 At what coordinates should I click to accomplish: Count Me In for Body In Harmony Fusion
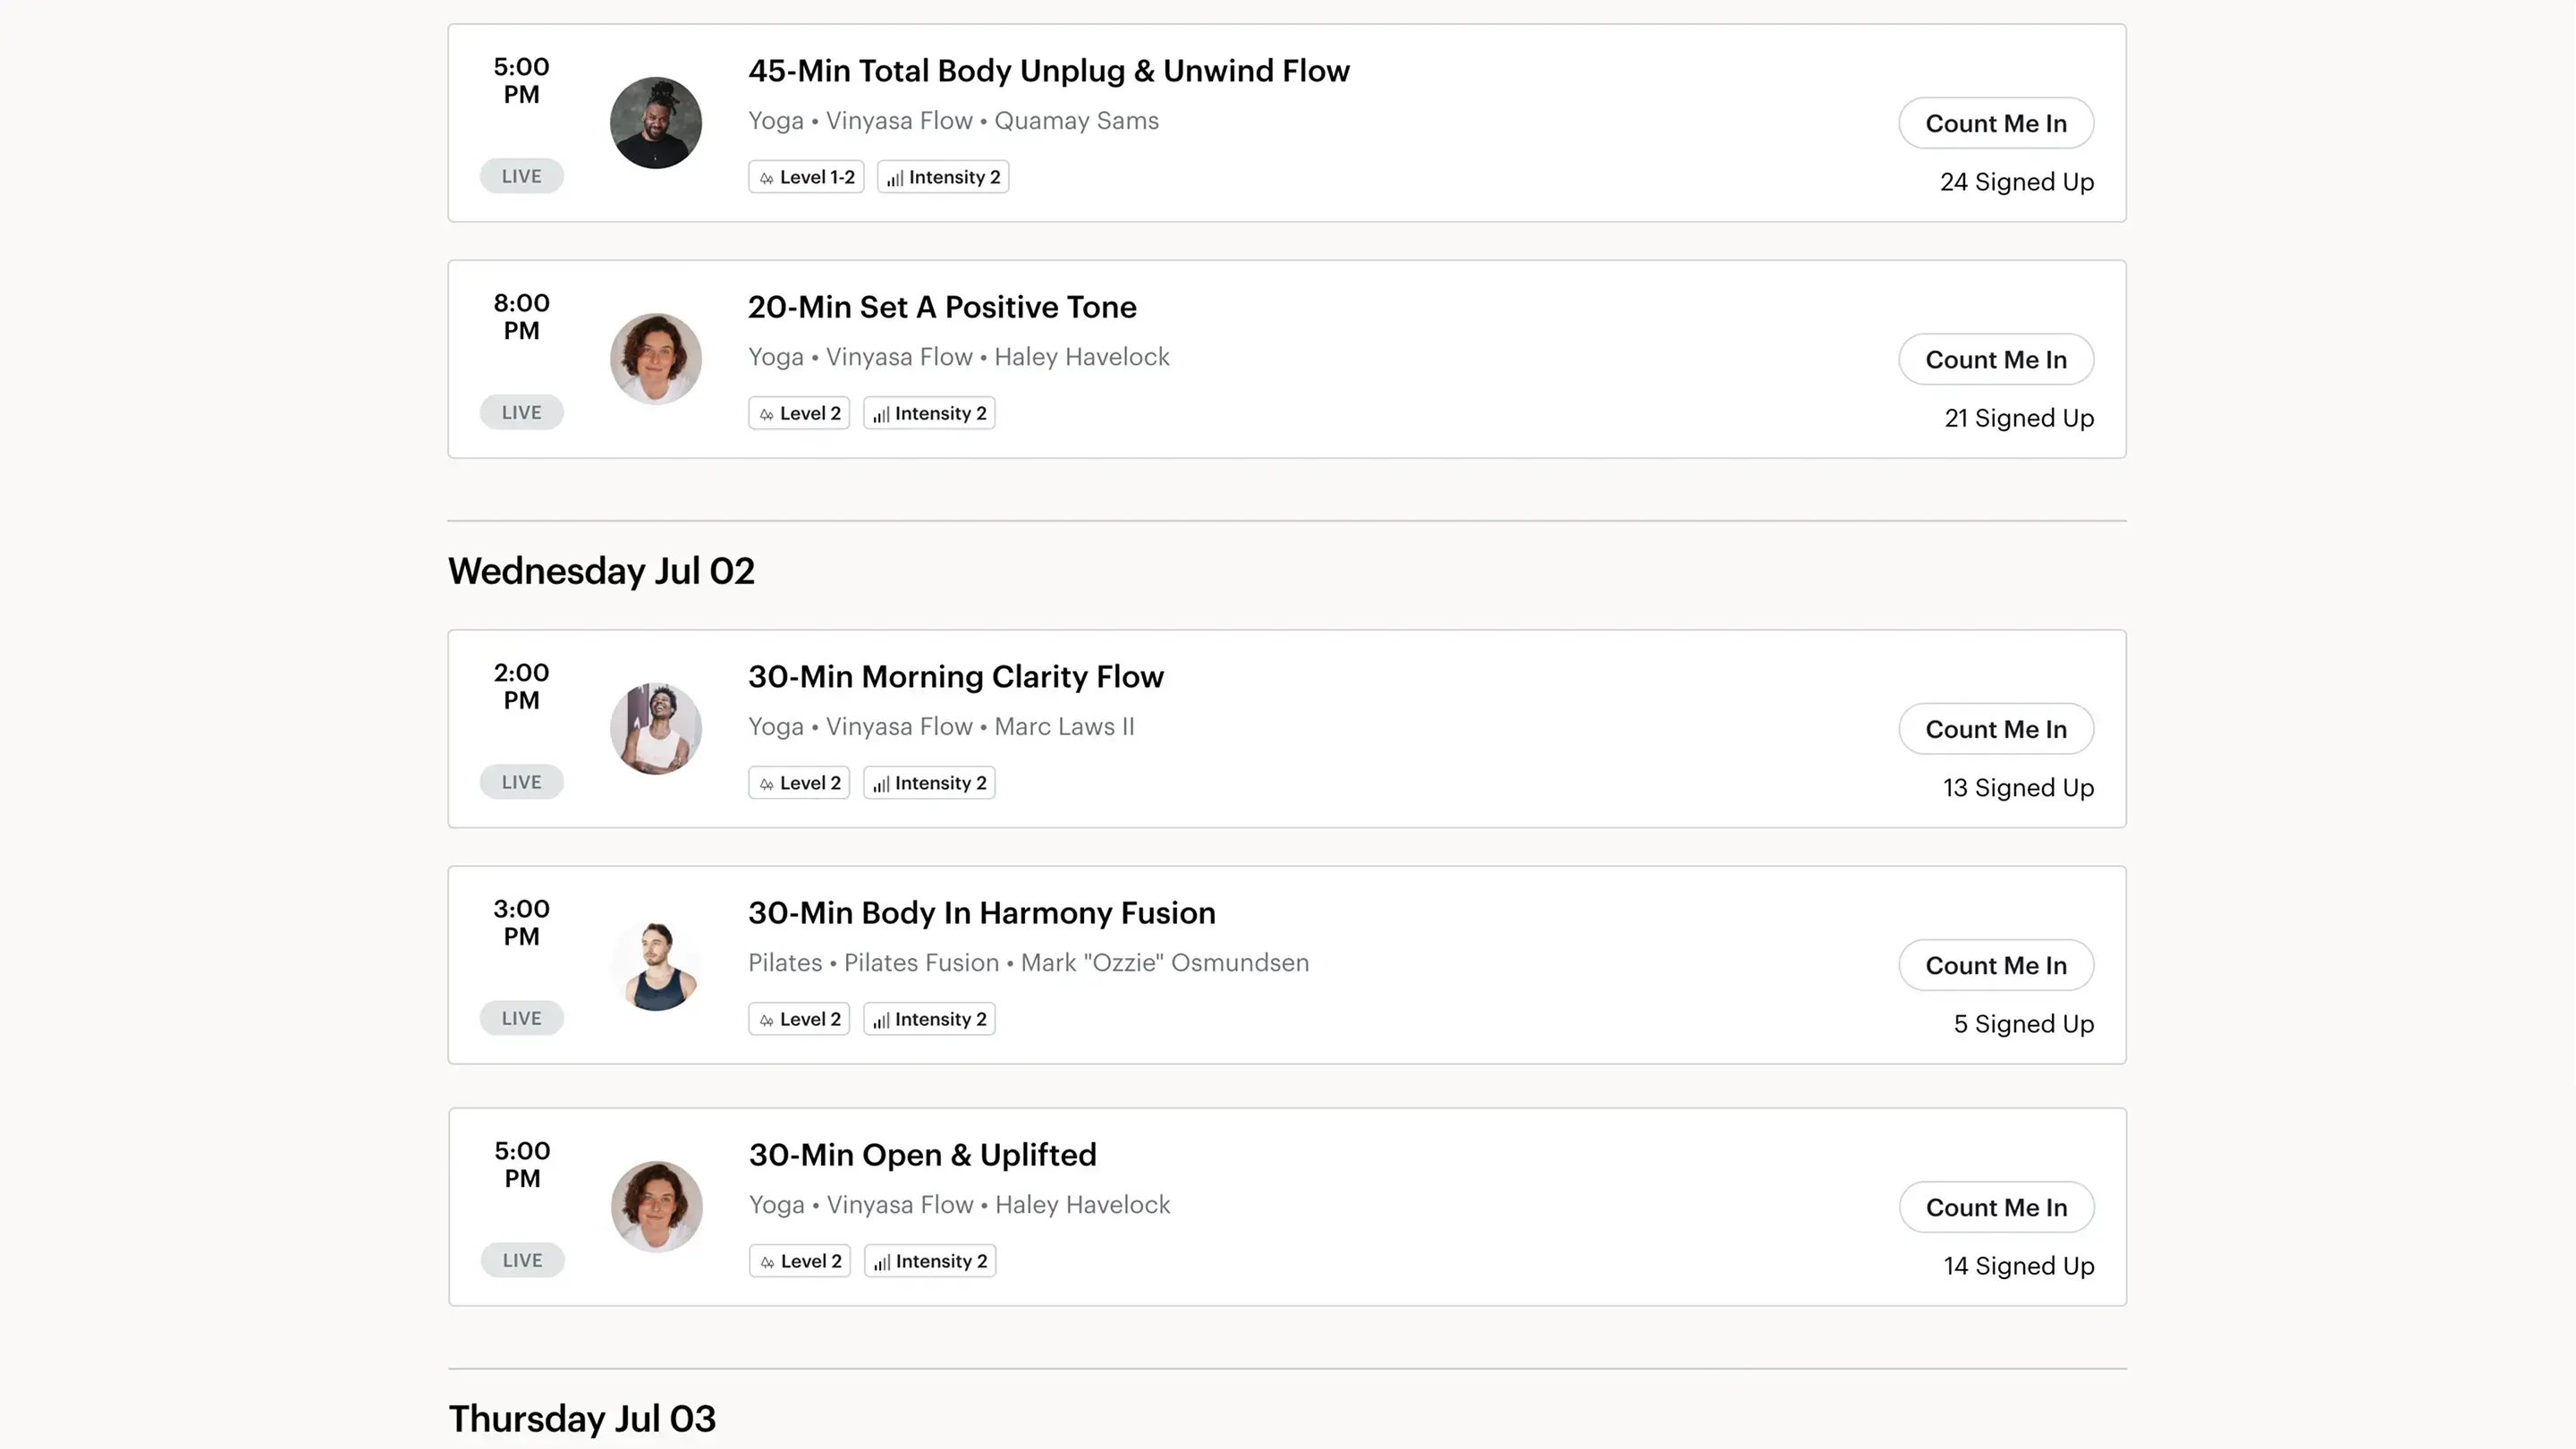pos(1995,965)
